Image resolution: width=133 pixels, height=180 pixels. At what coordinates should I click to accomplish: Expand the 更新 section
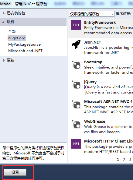coord(4,60)
